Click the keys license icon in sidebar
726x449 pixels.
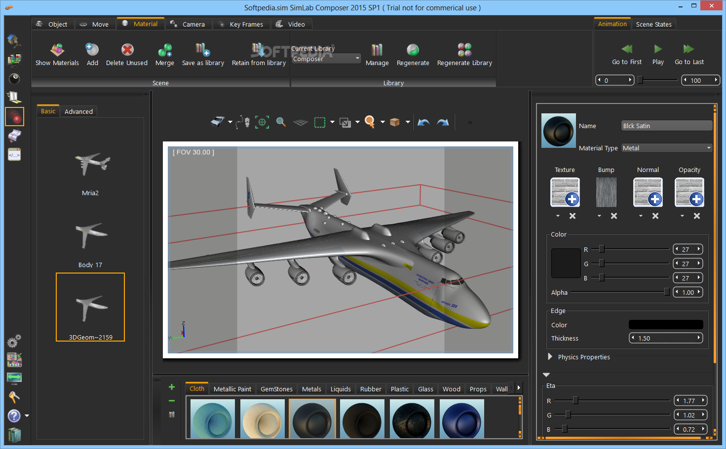click(x=14, y=397)
